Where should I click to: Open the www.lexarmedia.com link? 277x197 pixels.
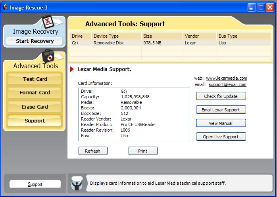point(227,78)
